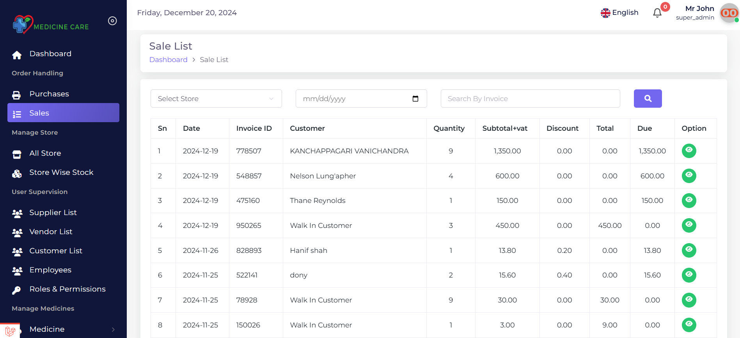This screenshot has height=338, width=740.
Task: Open the Mr John profile avatar
Action: (729, 13)
